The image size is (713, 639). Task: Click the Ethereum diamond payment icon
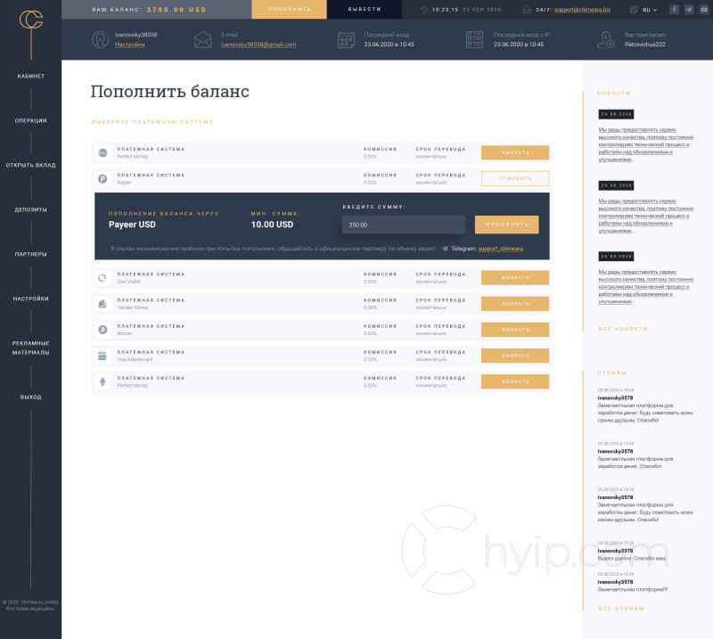[x=102, y=381]
